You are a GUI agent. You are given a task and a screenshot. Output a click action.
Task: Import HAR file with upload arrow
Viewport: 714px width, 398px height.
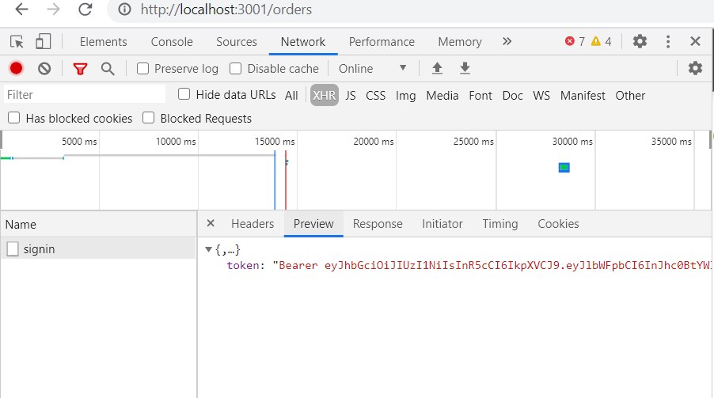[x=437, y=68]
